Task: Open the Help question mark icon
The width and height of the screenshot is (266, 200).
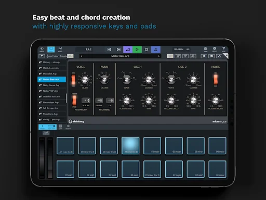Action: pyautogui.click(x=223, y=49)
